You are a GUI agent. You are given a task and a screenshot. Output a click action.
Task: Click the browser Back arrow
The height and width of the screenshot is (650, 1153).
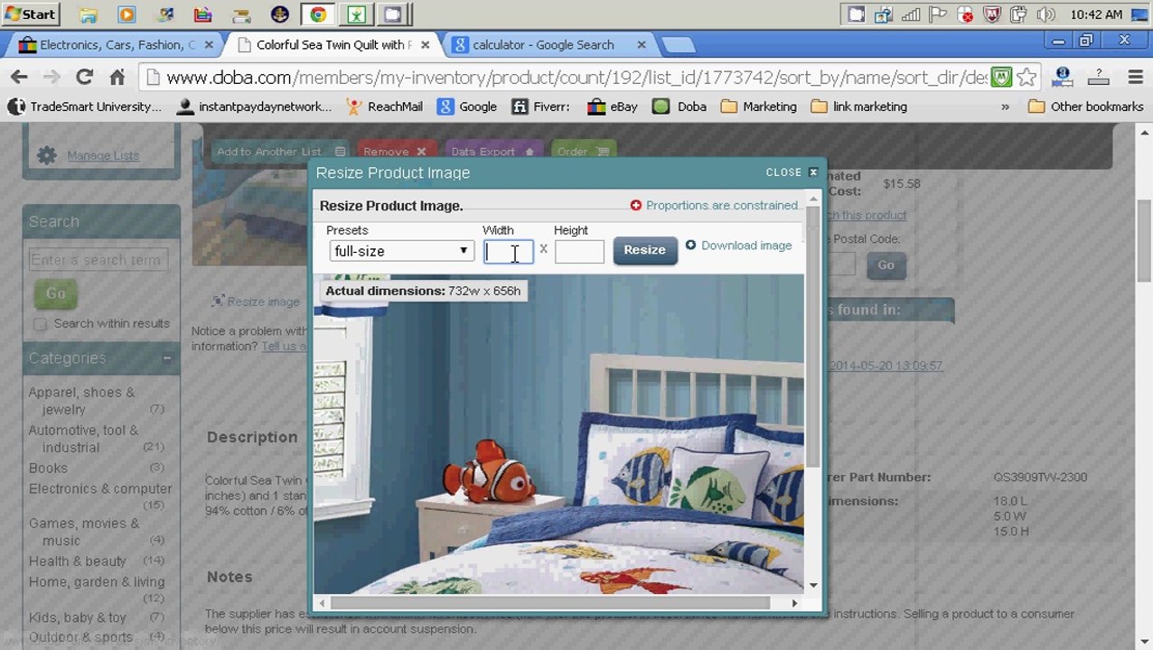pos(19,78)
